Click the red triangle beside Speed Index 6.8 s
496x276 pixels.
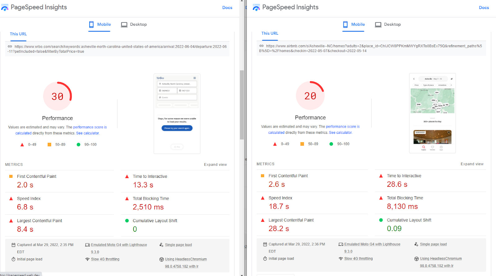(11, 199)
